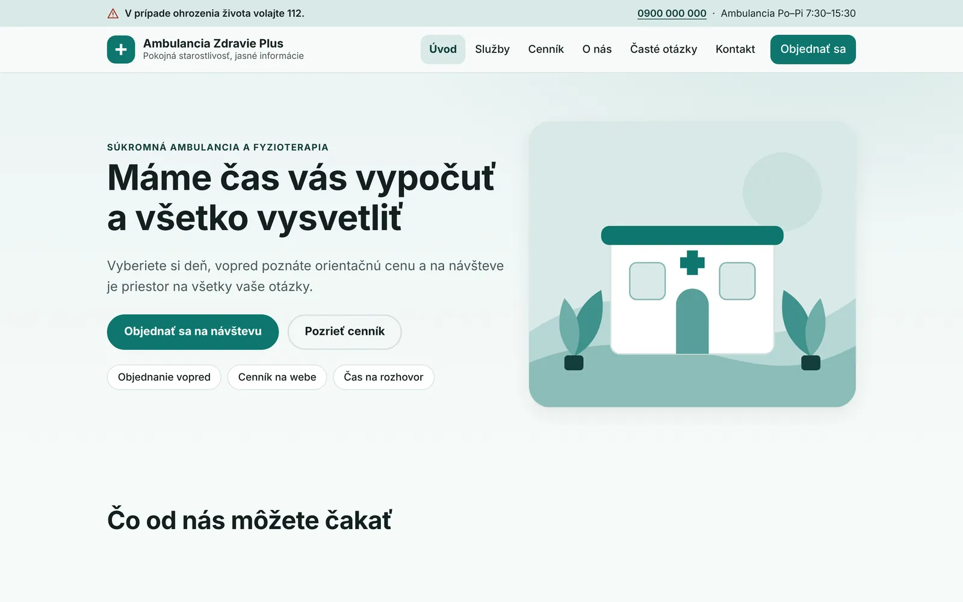This screenshot has width=963, height=602.
Task: Select the Objednanie vopred chip
Action: [x=164, y=377]
